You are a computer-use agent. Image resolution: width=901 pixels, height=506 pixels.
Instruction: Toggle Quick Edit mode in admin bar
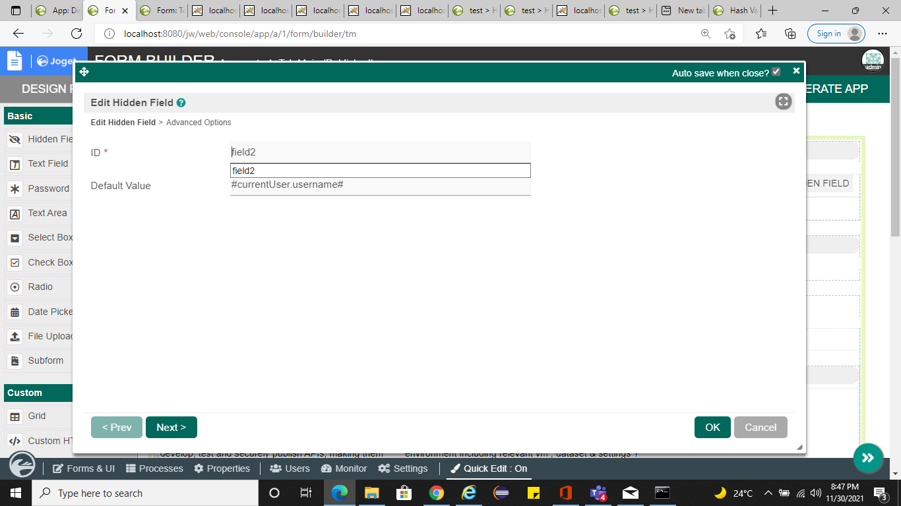(489, 468)
